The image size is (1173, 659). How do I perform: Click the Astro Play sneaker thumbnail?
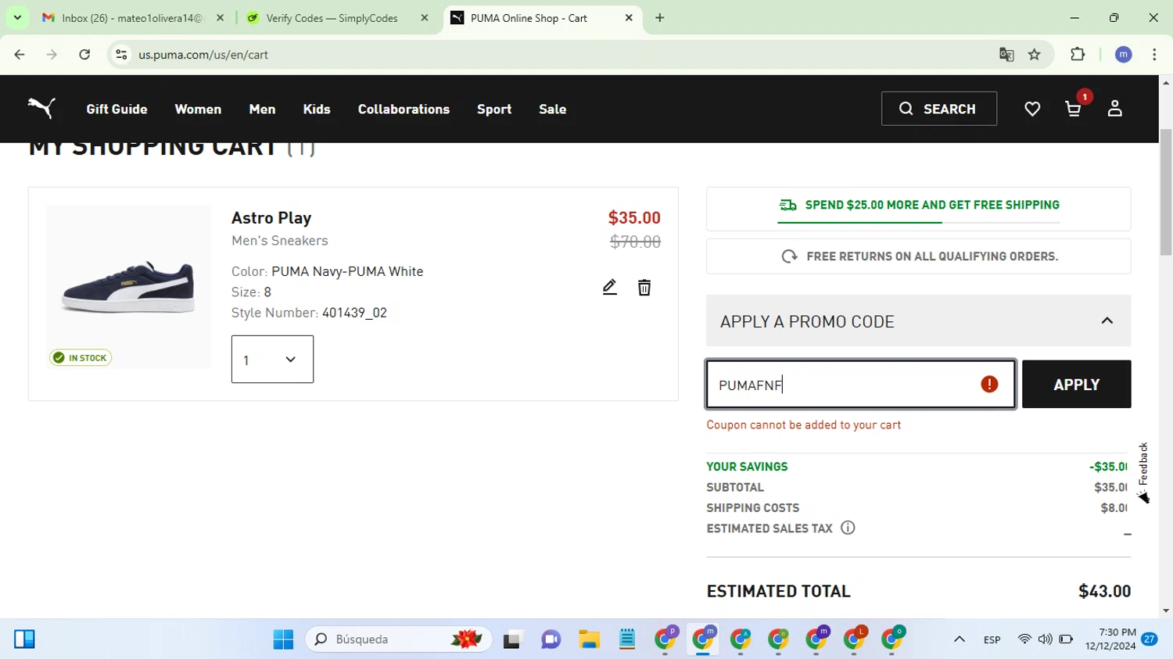(x=128, y=287)
